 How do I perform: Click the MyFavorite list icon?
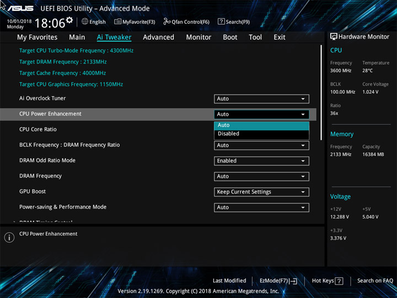click(x=117, y=22)
